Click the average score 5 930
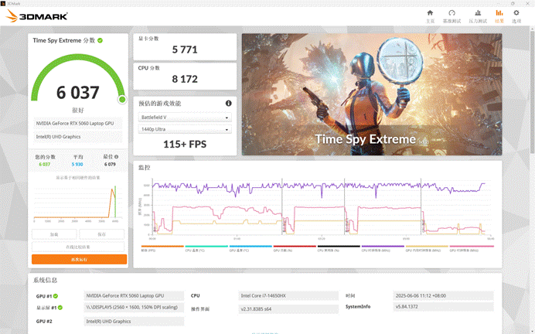Image resolution: width=535 pixels, height=334 pixels. click(x=77, y=165)
